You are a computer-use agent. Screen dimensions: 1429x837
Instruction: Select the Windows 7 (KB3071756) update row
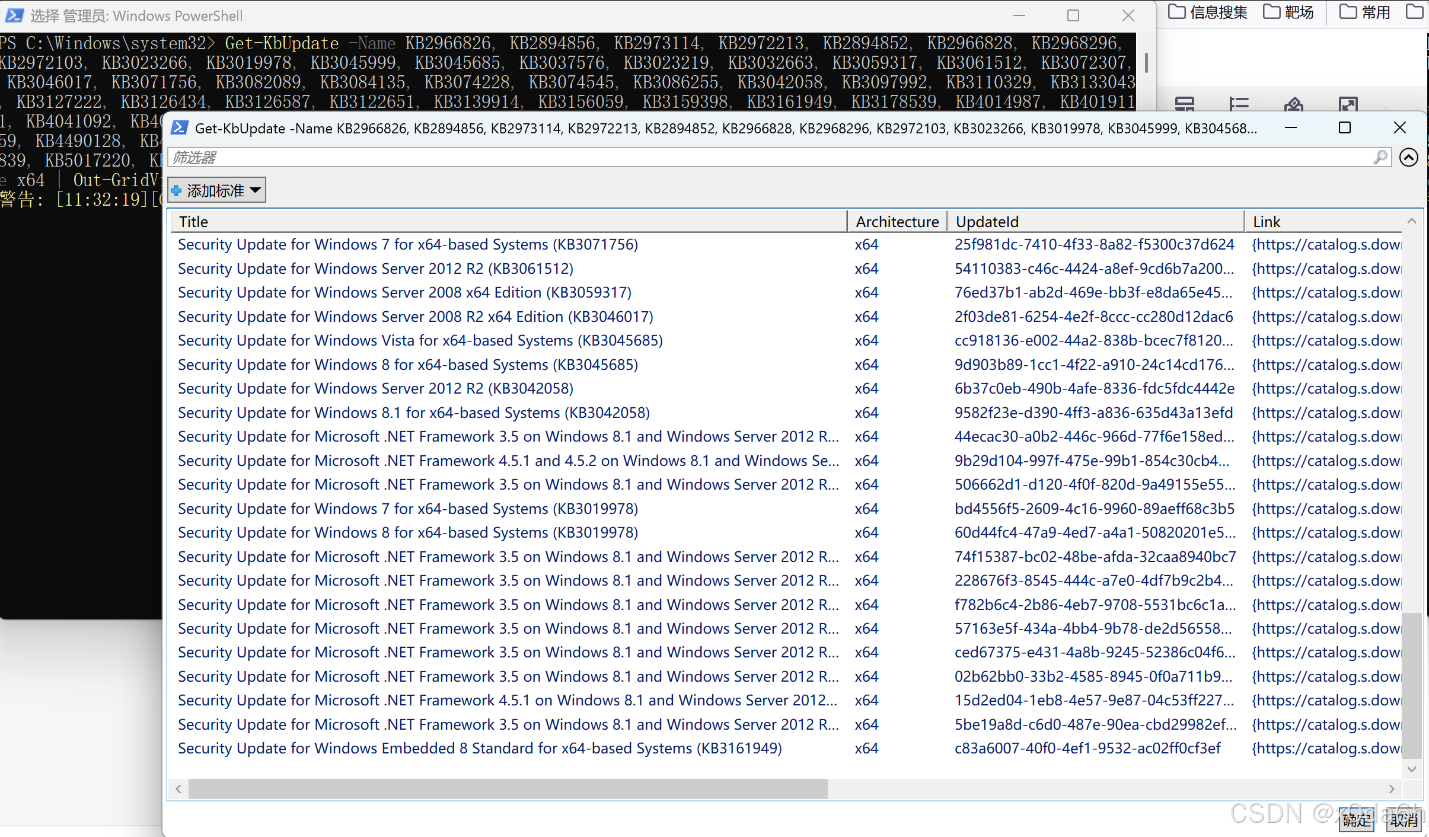[x=786, y=245]
